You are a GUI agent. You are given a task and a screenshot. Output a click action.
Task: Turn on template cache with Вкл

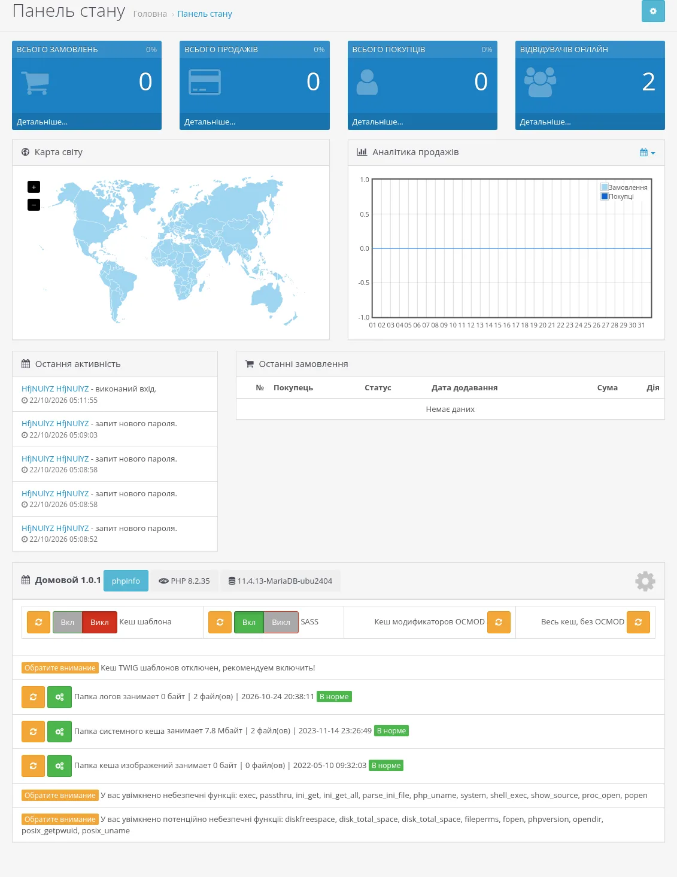coord(68,622)
